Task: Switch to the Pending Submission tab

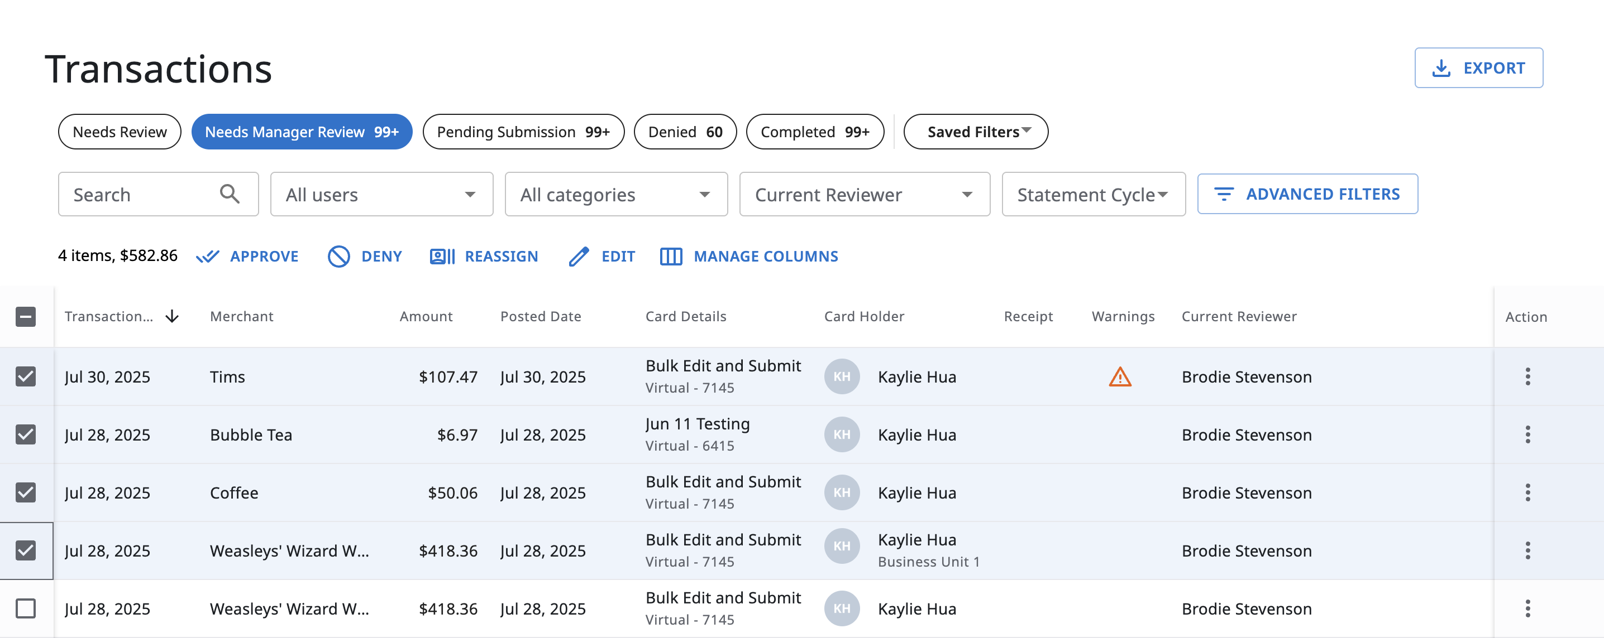Action: (x=522, y=132)
